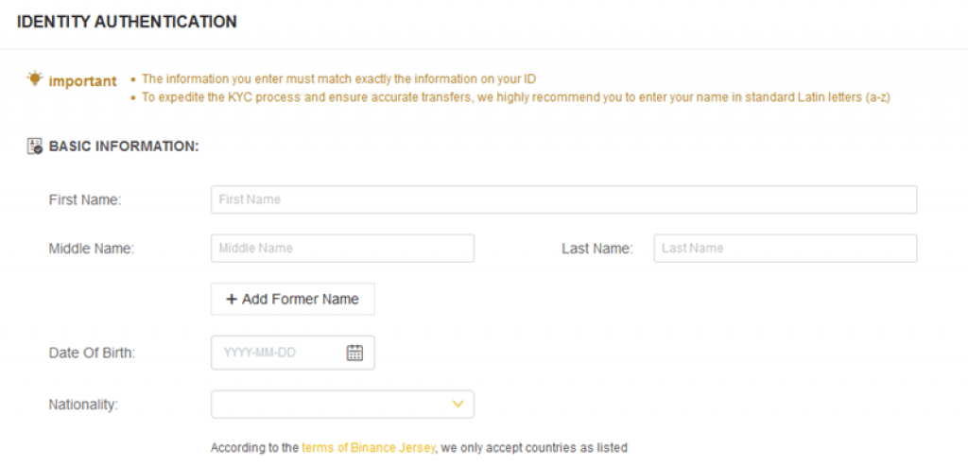Click the KYC Latin letters recommendation text
This screenshot has width=968, height=466.
tap(516, 97)
